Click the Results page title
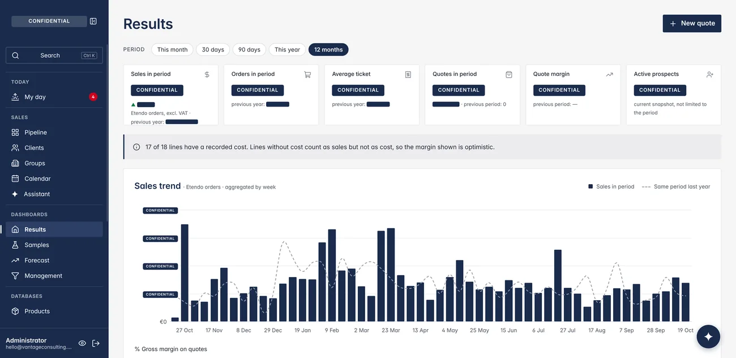736x358 pixels. [x=148, y=24]
